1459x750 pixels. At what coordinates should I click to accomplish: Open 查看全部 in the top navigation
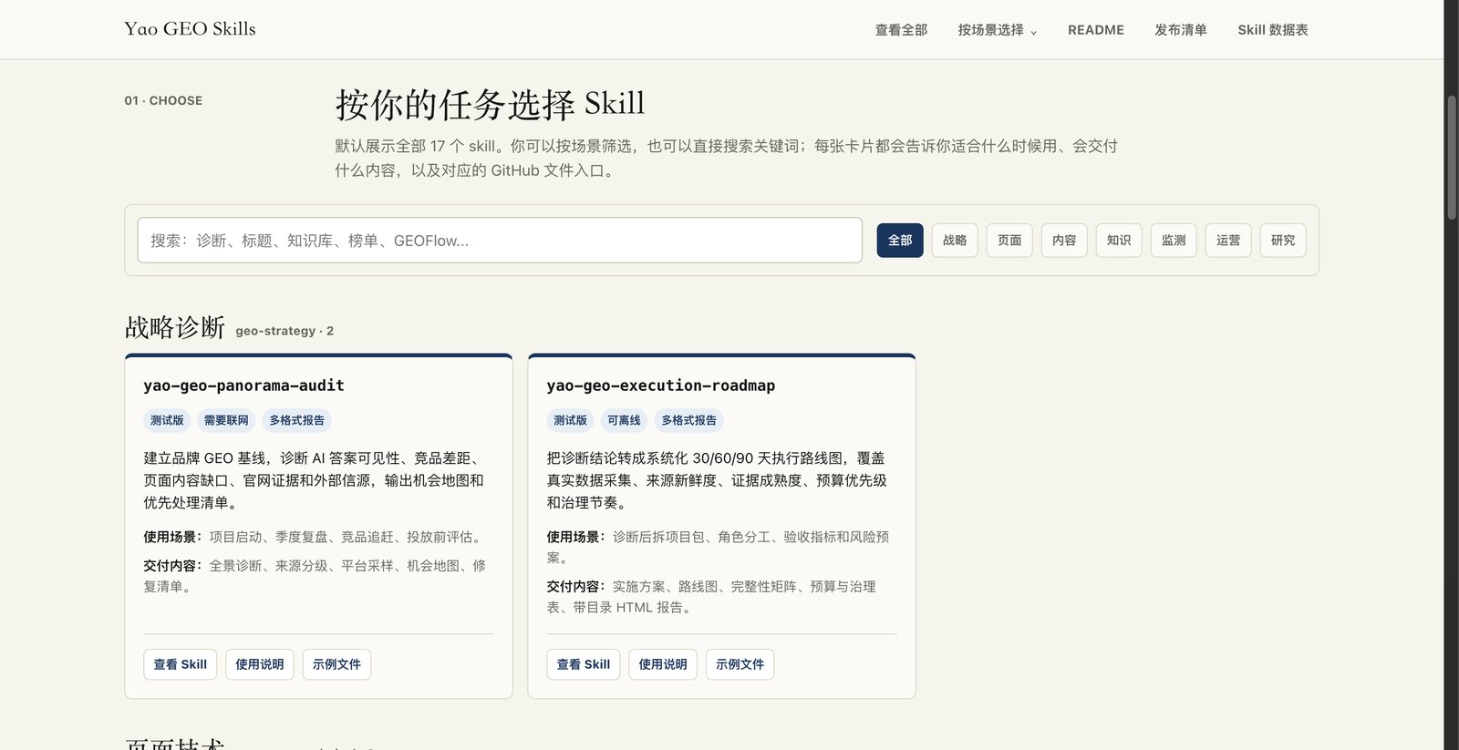tap(901, 30)
